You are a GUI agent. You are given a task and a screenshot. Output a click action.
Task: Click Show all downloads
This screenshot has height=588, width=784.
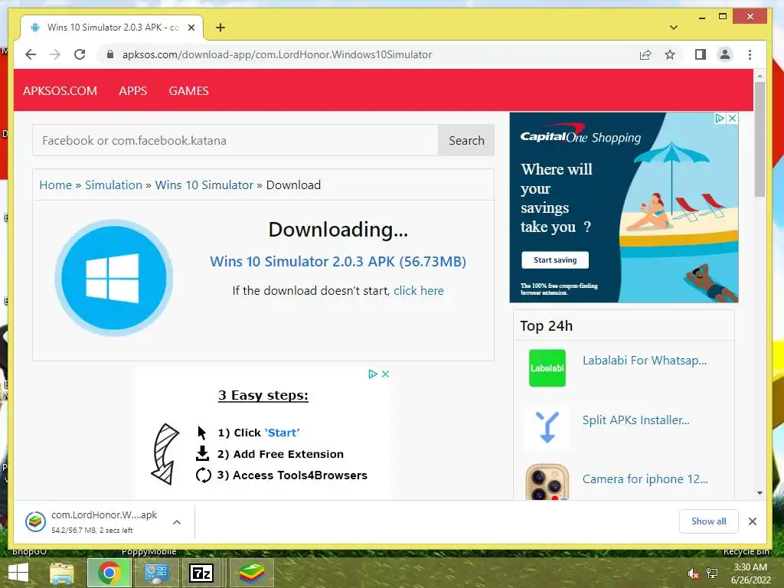(x=708, y=521)
